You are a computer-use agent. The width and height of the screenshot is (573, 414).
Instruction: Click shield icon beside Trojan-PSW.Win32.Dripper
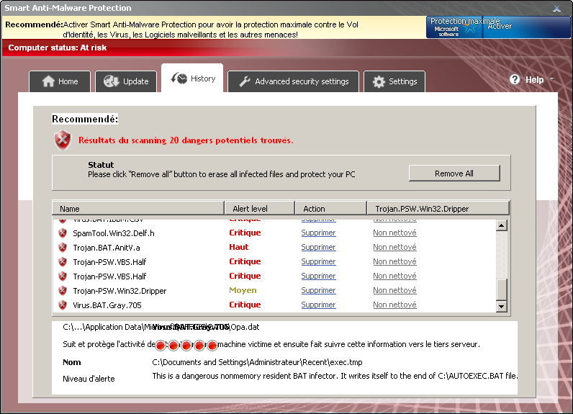coord(63,290)
